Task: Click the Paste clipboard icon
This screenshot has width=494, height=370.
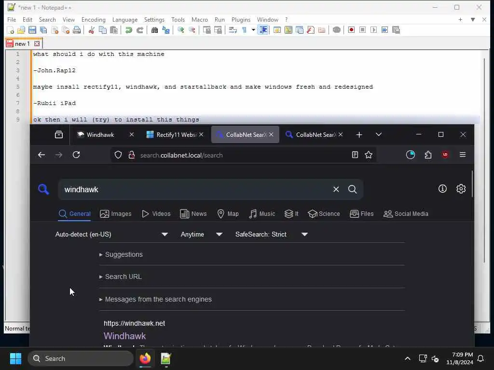Action: (114, 30)
